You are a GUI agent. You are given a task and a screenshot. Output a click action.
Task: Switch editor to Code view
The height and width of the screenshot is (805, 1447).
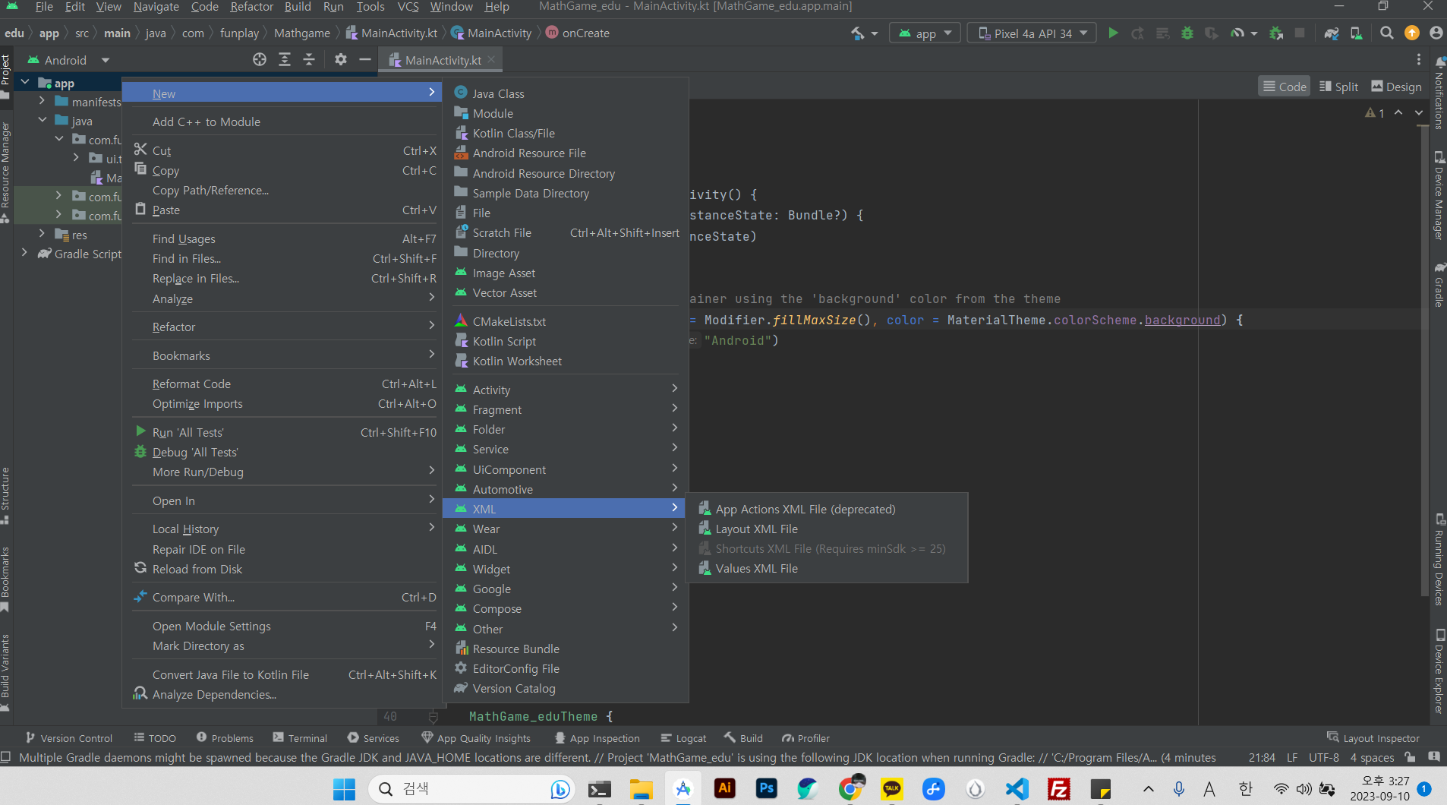tap(1285, 87)
